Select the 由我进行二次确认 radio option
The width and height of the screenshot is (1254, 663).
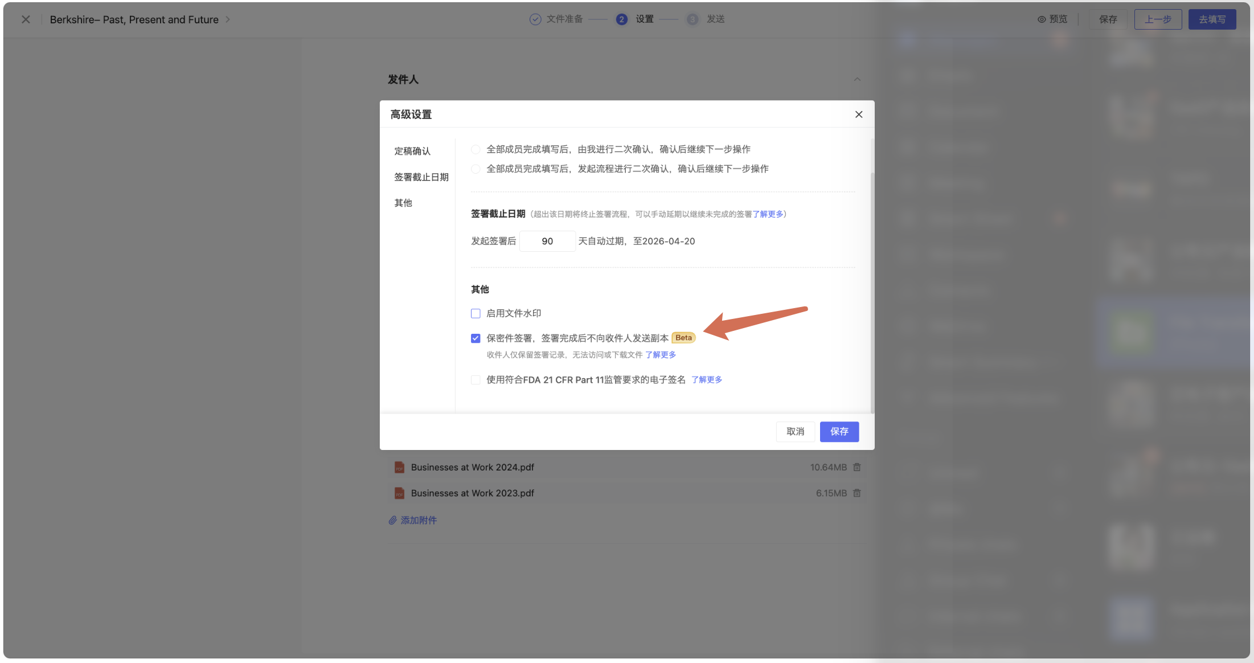[476, 149]
